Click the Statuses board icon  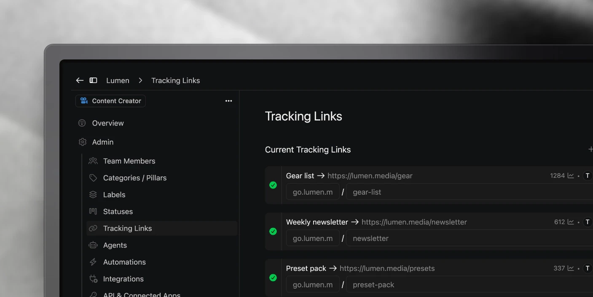pyautogui.click(x=93, y=211)
